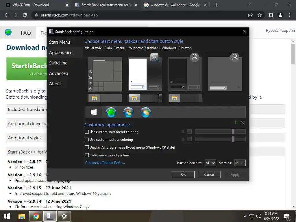This screenshot has width=296, height=222.
Task: Switch to Русская версия link
Action: point(280,31)
